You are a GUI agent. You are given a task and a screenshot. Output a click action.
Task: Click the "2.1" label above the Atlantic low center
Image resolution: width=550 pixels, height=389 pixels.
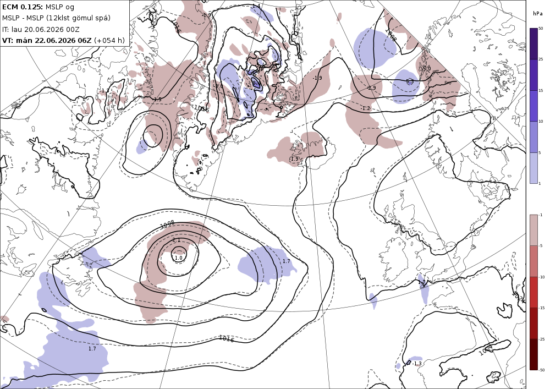[x=177, y=240]
